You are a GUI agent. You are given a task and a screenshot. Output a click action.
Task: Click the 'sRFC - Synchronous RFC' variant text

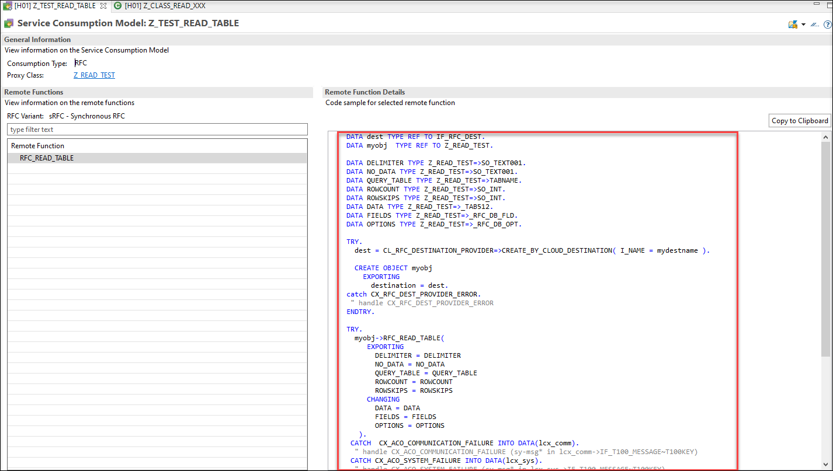pyautogui.click(x=87, y=116)
